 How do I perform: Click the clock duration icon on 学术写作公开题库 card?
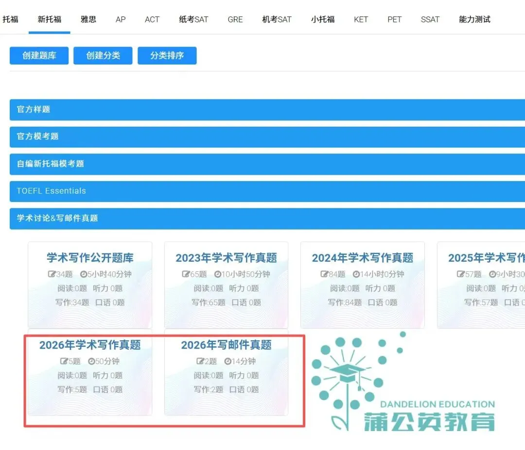pyautogui.click(x=83, y=273)
